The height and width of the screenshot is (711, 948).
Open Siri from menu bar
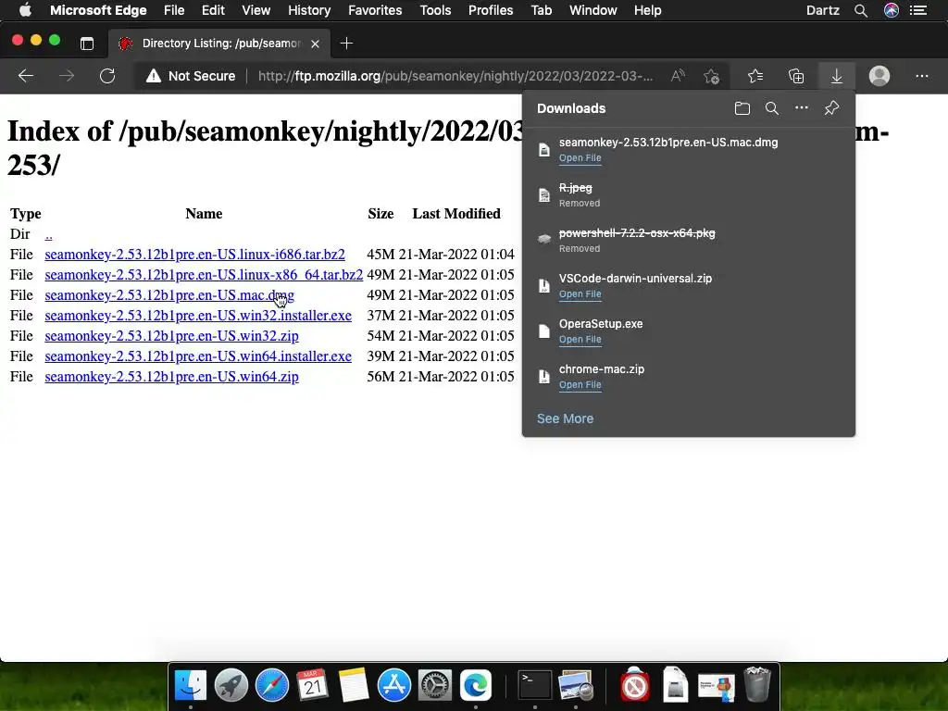pos(892,10)
